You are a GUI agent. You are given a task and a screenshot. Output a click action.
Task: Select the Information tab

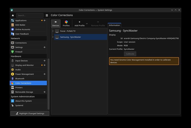click(x=114, y=25)
